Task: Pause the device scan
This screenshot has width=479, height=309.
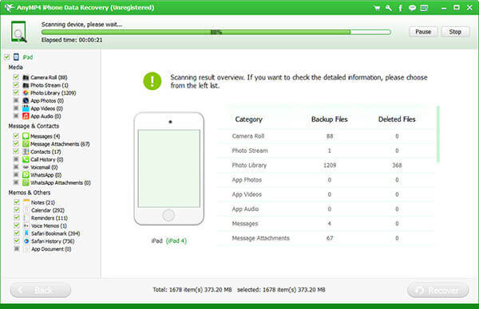Action: pos(423,32)
